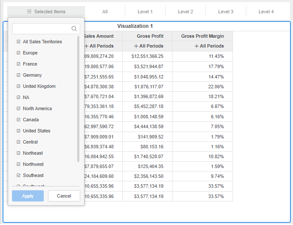Switch to the Level 3 tab
This screenshot has height=225, width=293.
(226, 12)
